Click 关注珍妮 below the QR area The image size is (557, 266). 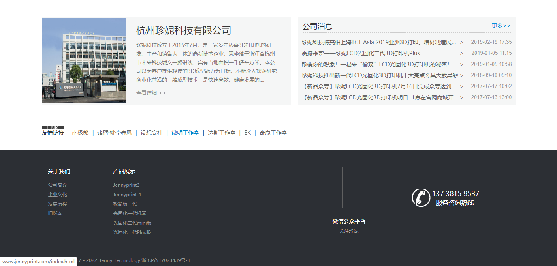348,231
